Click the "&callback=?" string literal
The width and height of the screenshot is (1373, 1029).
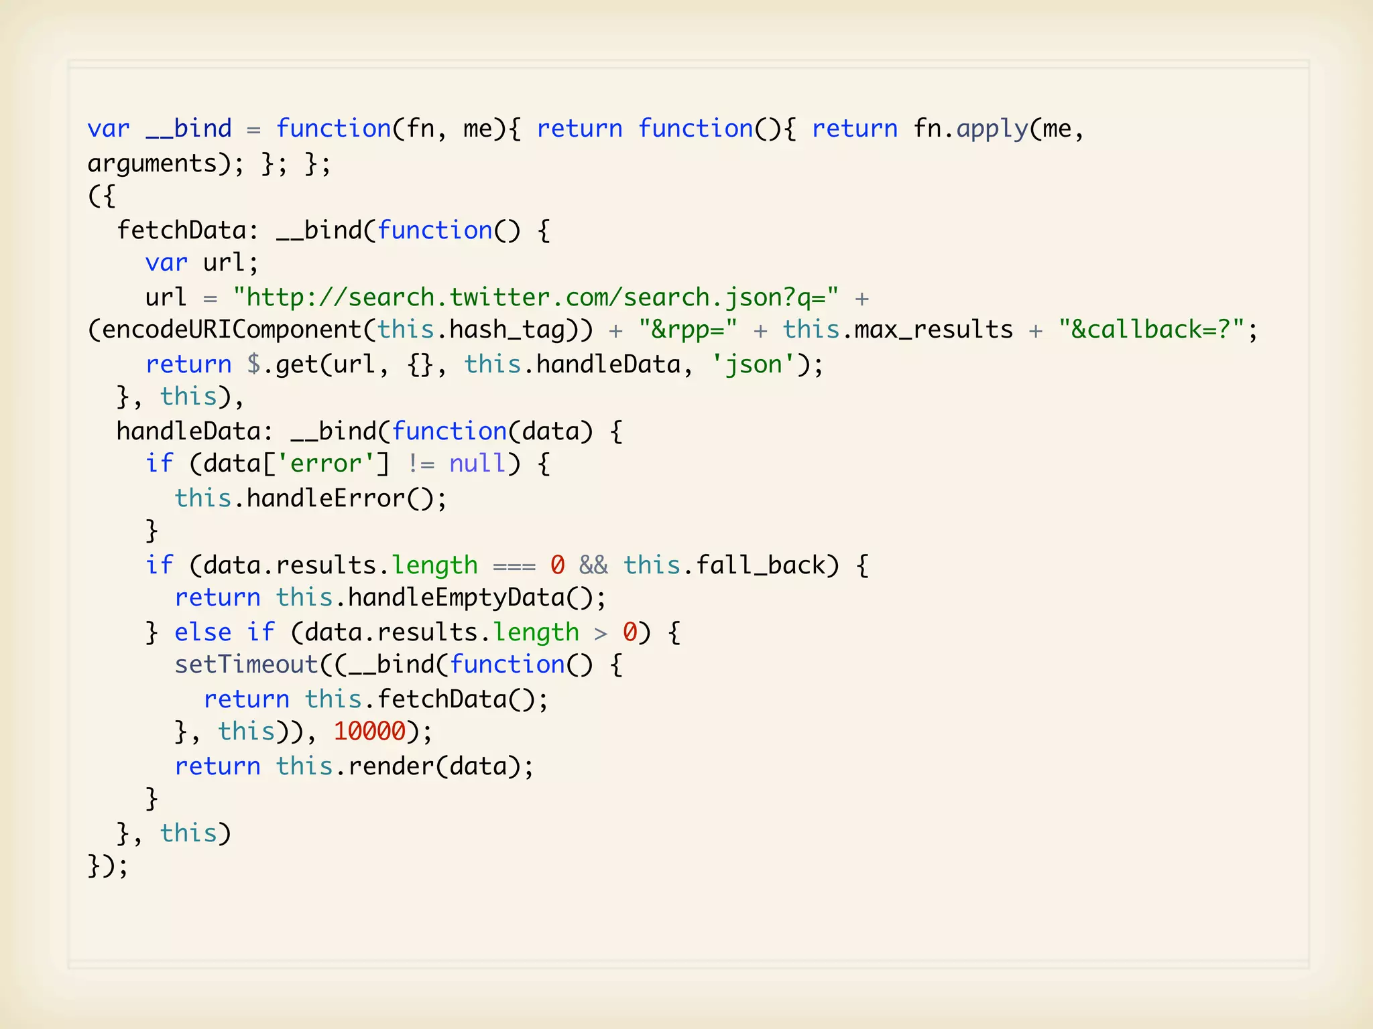coord(1150,330)
